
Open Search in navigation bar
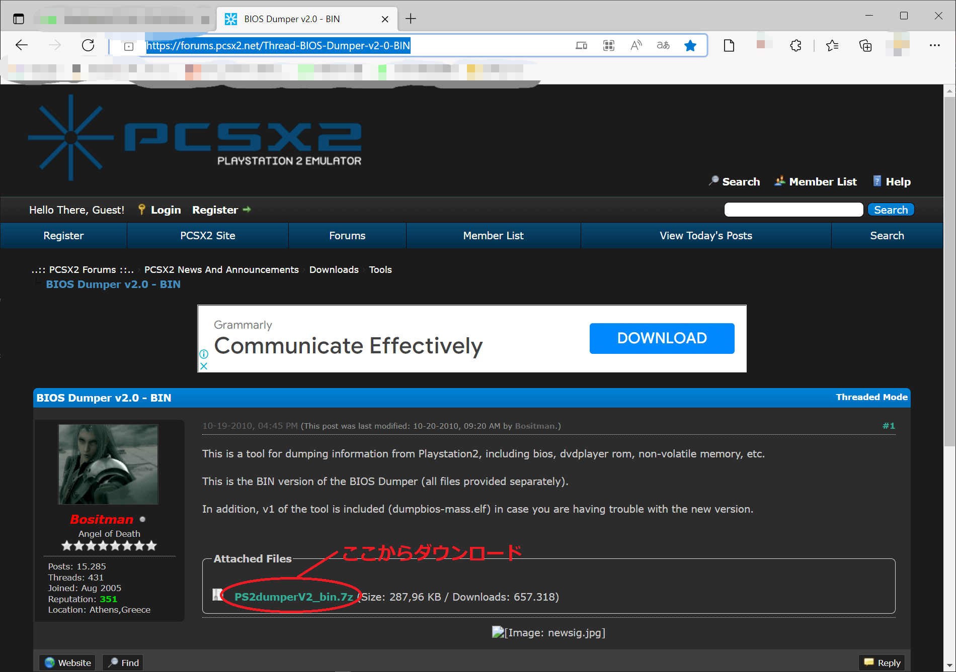click(x=887, y=236)
